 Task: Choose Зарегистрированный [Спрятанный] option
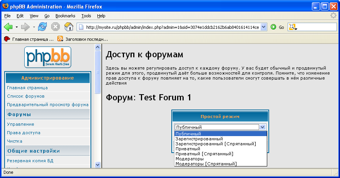(221, 144)
